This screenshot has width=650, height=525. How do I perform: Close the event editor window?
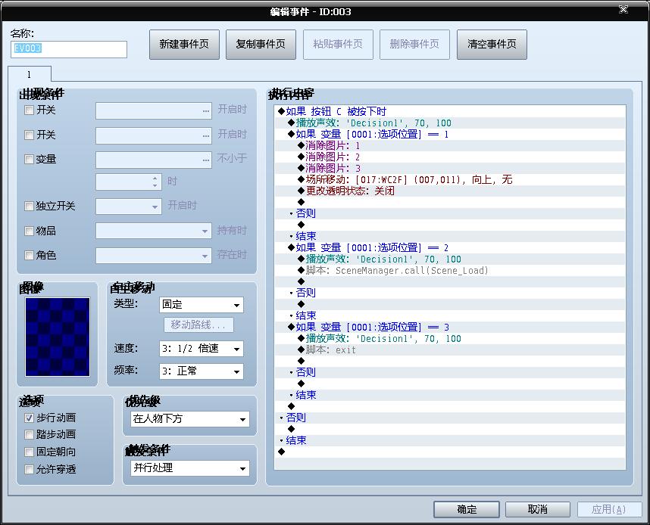(623, 10)
